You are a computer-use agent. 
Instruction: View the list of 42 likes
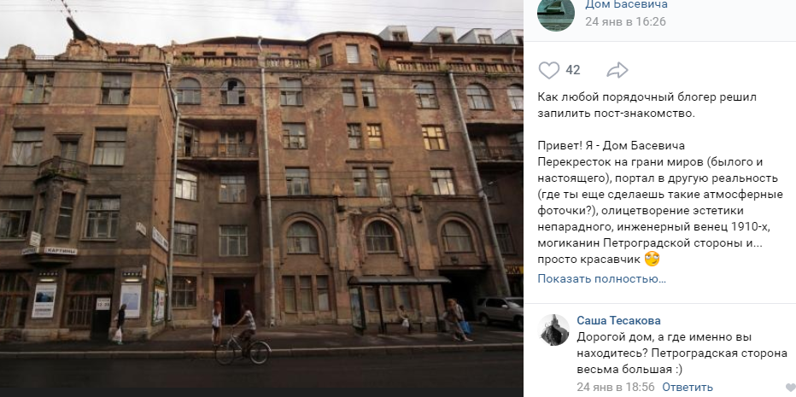[x=572, y=70]
